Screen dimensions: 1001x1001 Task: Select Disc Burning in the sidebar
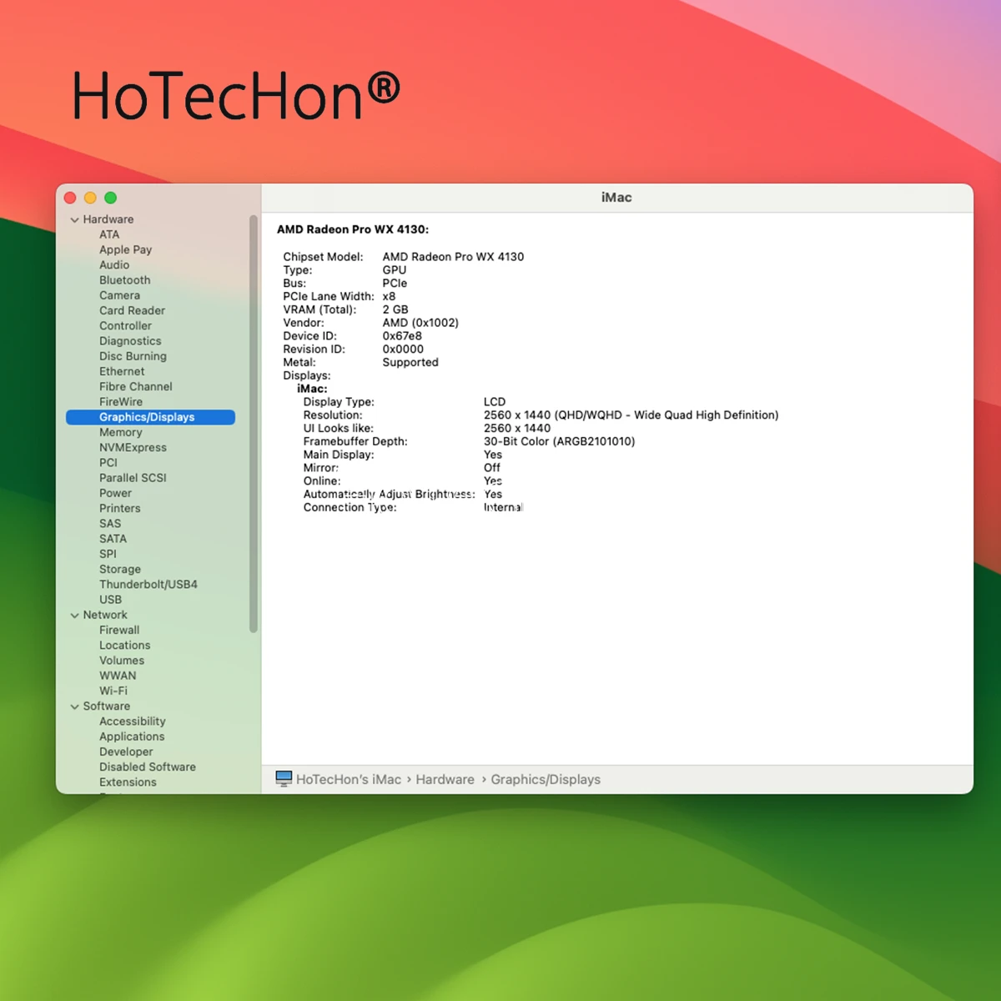click(133, 356)
